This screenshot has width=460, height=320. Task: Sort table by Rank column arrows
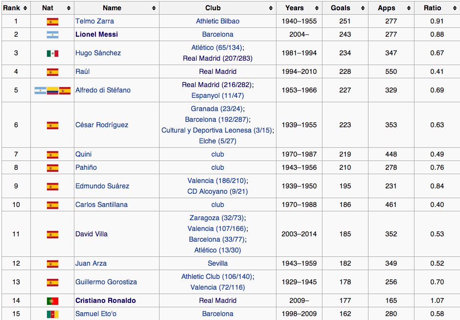coord(25,8)
